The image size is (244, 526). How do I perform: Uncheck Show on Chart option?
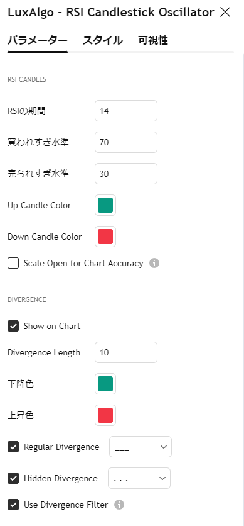click(x=13, y=326)
